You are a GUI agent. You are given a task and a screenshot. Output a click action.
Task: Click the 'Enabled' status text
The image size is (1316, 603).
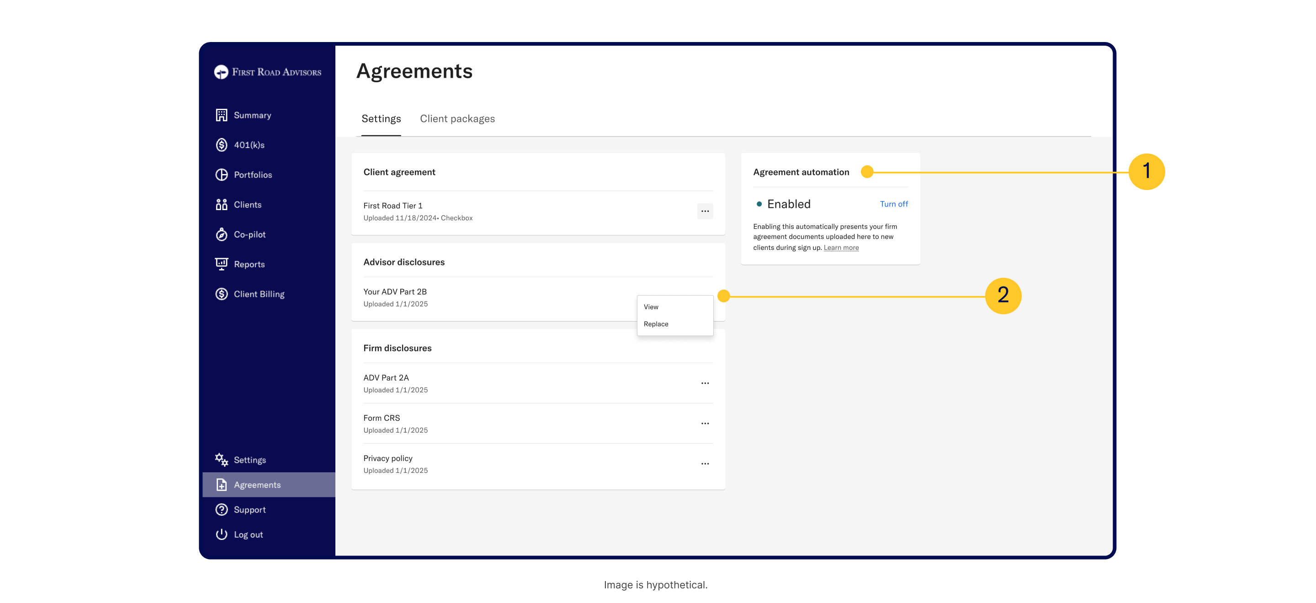(789, 204)
